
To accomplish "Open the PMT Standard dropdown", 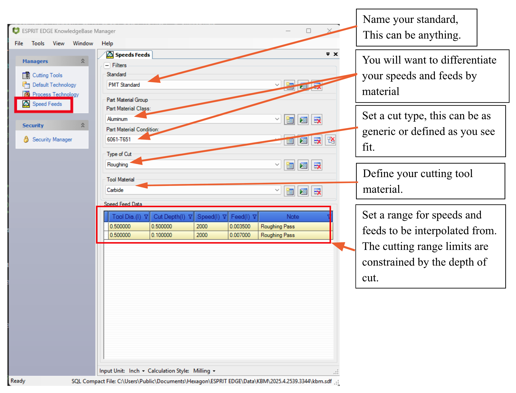I will coord(277,85).
